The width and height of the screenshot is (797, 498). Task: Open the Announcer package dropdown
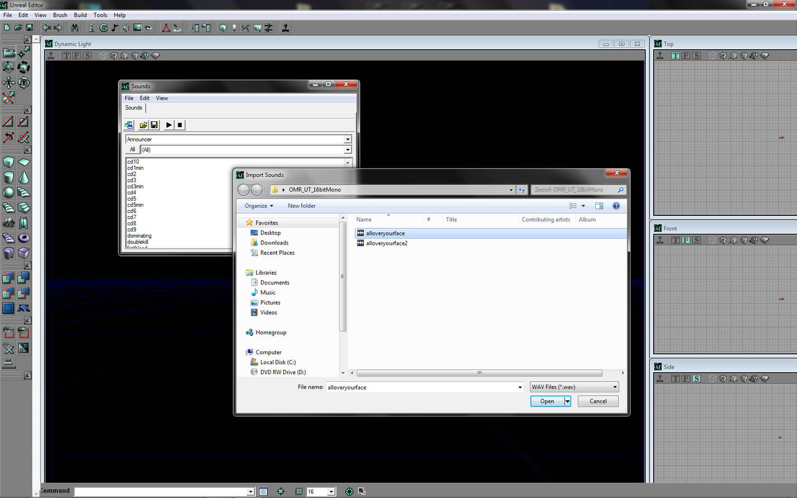click(348, 139)
